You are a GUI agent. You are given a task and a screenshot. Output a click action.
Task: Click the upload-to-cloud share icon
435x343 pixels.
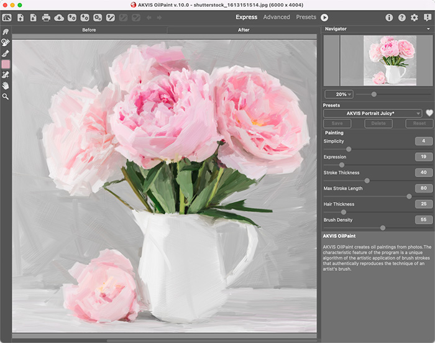59,17
